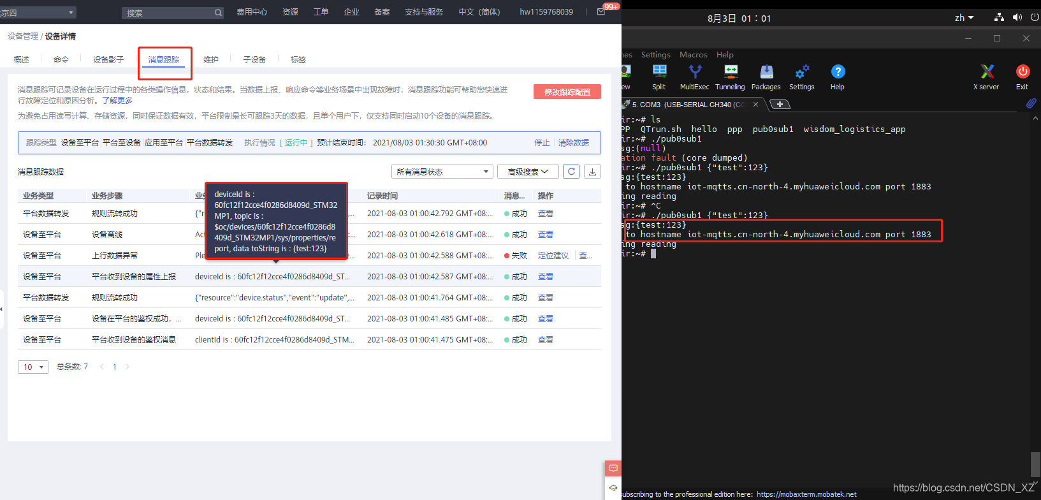Screen dimensions: 1041x500
Task: Open the zh input language selector
Action: [x=964, y=18]
